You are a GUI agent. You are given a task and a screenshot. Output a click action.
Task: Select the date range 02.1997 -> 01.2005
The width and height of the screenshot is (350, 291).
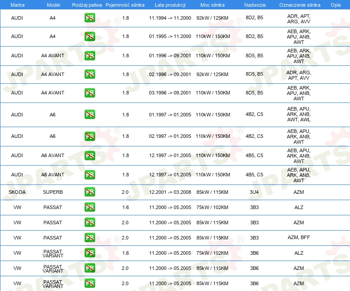pos(170,136)
